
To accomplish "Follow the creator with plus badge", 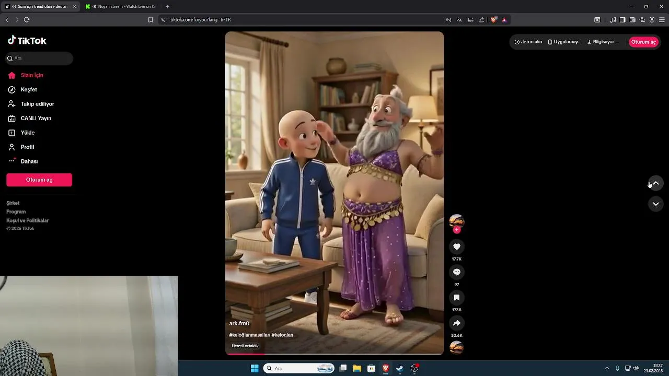I will point(457,230).
